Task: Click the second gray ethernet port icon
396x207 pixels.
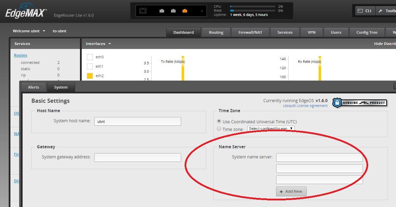Action: click(173, 11)
